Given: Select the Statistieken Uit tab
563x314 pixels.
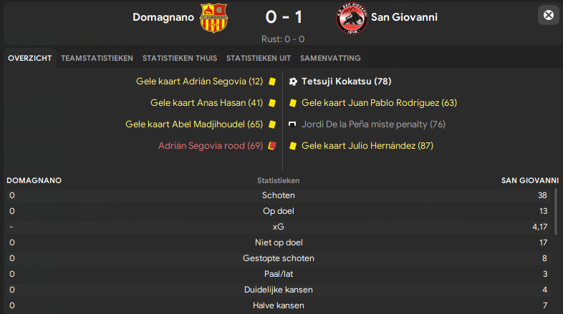Looking at the screenshot, I should click(259, 58).
